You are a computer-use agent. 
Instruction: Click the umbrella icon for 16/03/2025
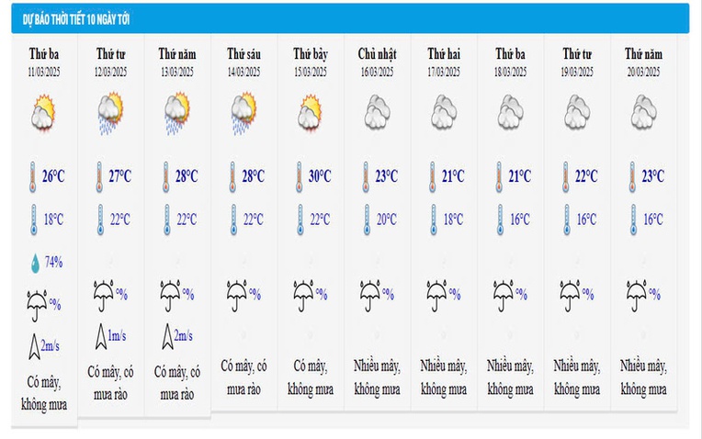[x=370, y=296]
